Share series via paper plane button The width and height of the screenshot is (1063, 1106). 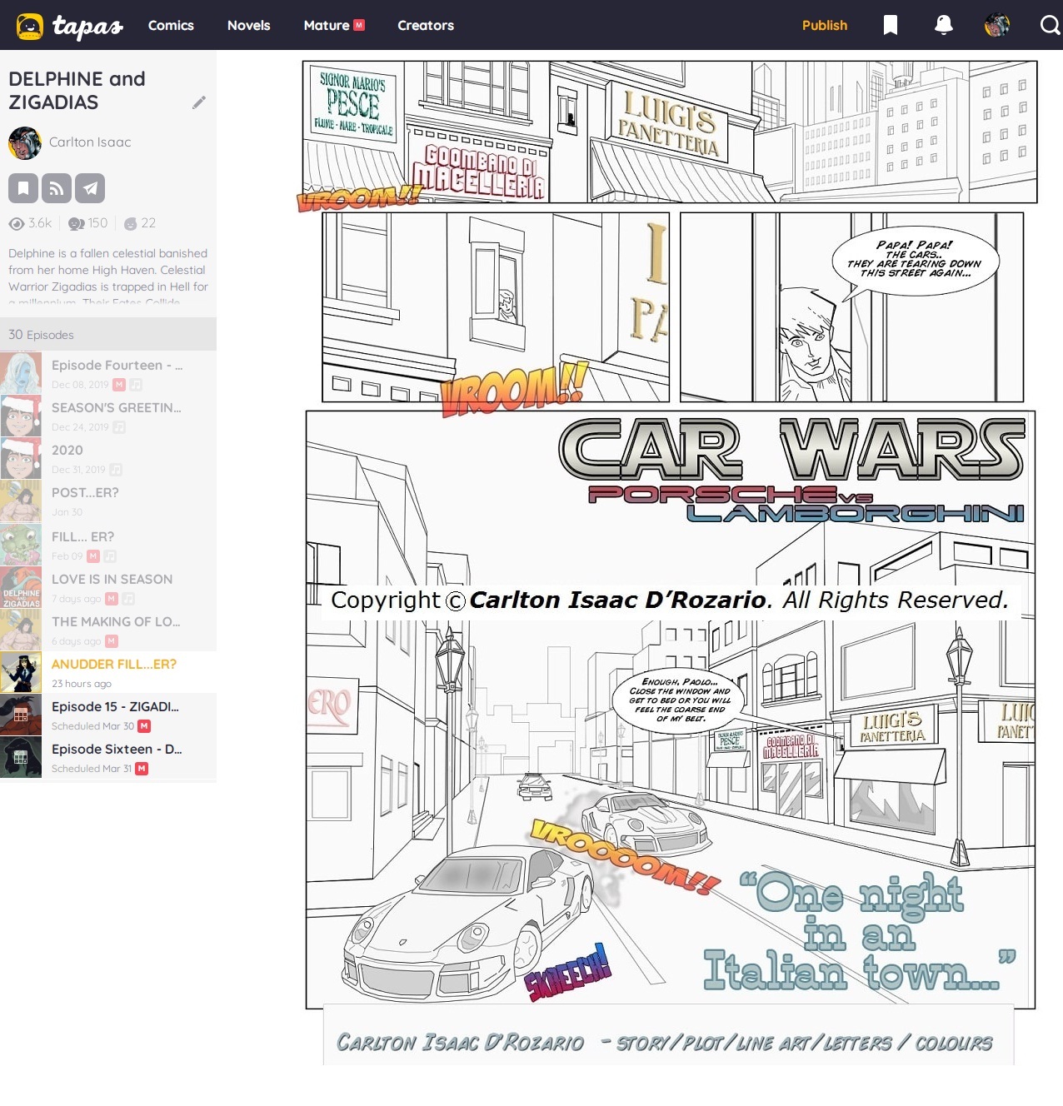point(90,188)
